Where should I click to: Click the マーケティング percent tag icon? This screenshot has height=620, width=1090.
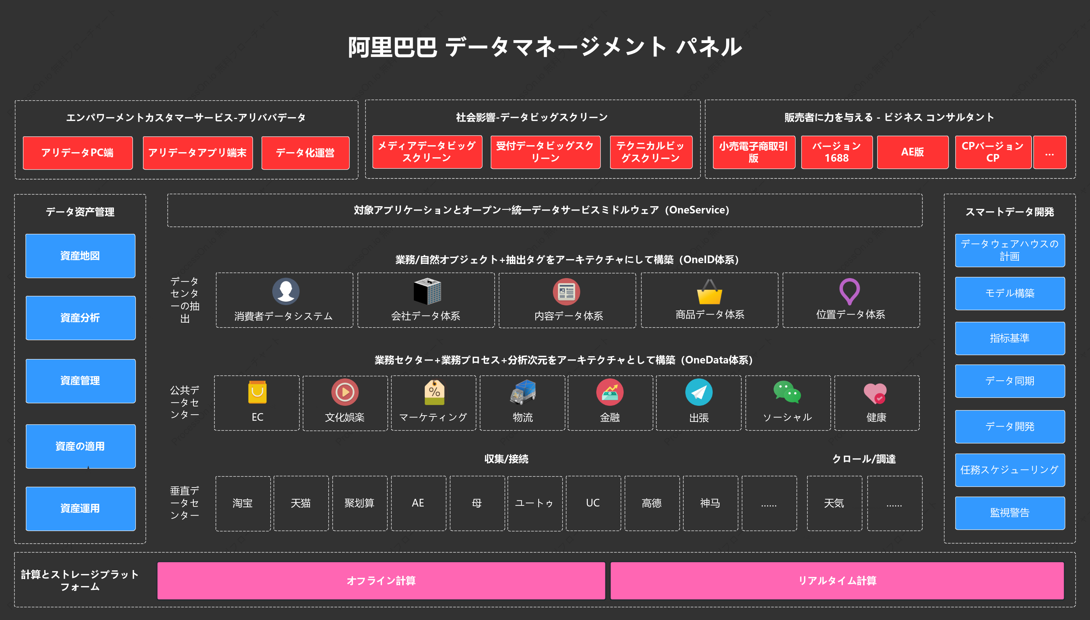point(434,392)
